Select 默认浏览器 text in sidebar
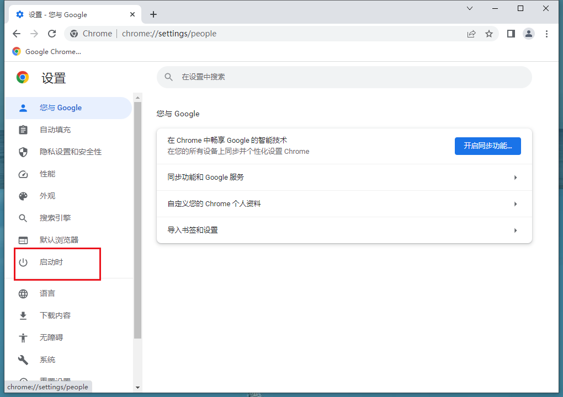Image resolution: width=563 pixels, height=397 pixels. 59,240
